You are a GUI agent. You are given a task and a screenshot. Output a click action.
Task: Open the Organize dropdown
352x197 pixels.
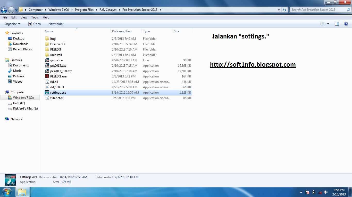(x=12, y=24)
